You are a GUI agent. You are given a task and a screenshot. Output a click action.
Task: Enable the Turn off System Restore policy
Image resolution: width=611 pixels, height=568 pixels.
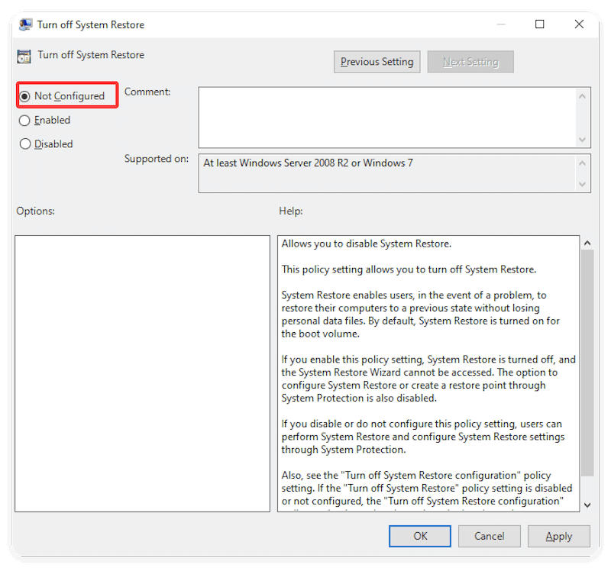point(24,120)
